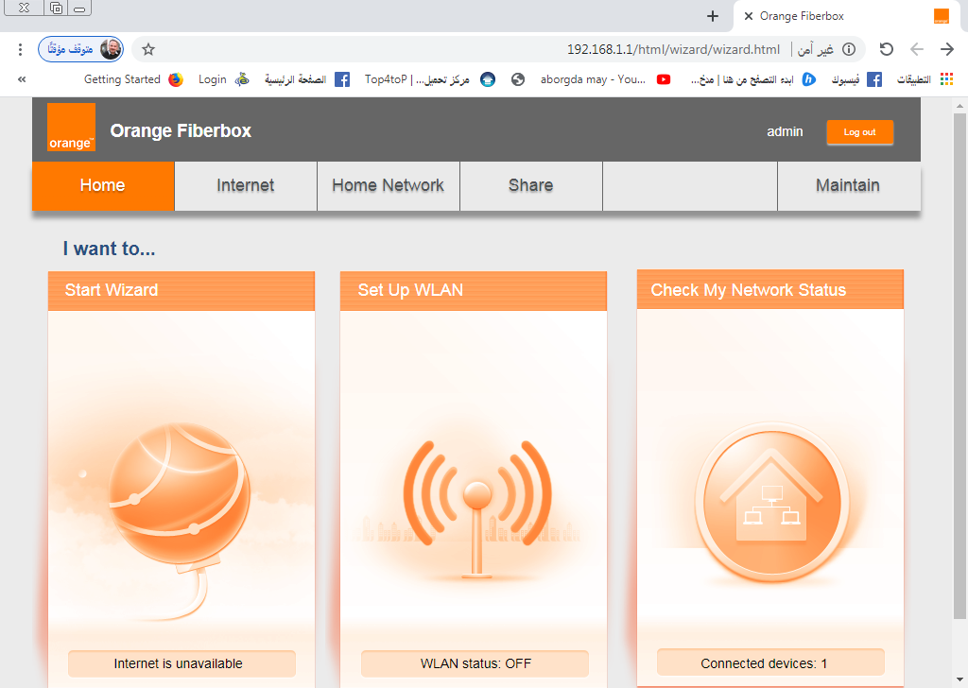Screen dimensions: 968x688
Task: Click the 'Orange Fiberbox' page title
Action: [181, 130]
